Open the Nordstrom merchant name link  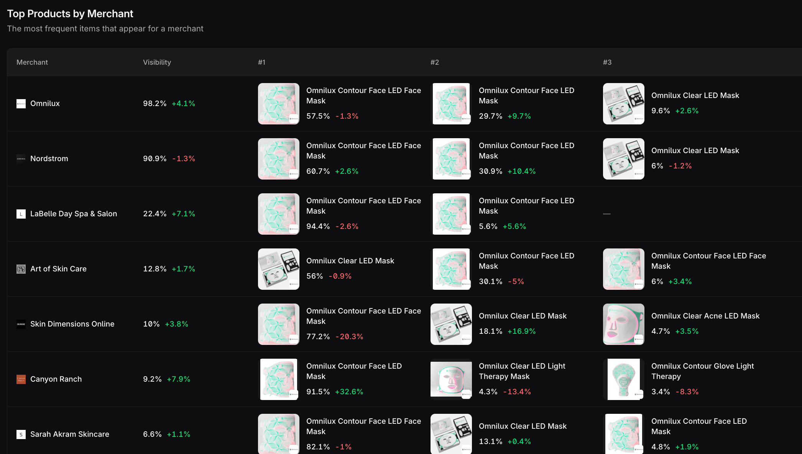(49, 159)
